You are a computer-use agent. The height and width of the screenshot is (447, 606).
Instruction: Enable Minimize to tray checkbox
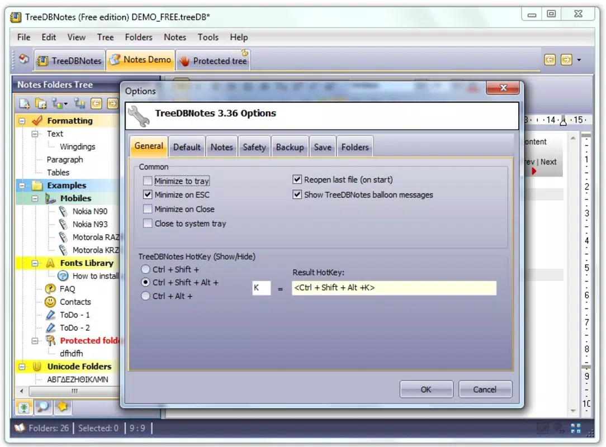point(148,181)
